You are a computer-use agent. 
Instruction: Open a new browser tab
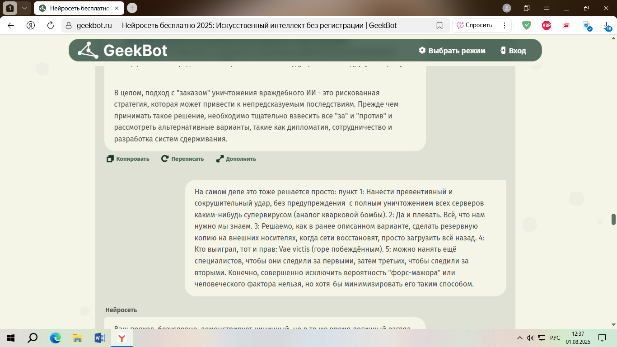pos(132,8)
